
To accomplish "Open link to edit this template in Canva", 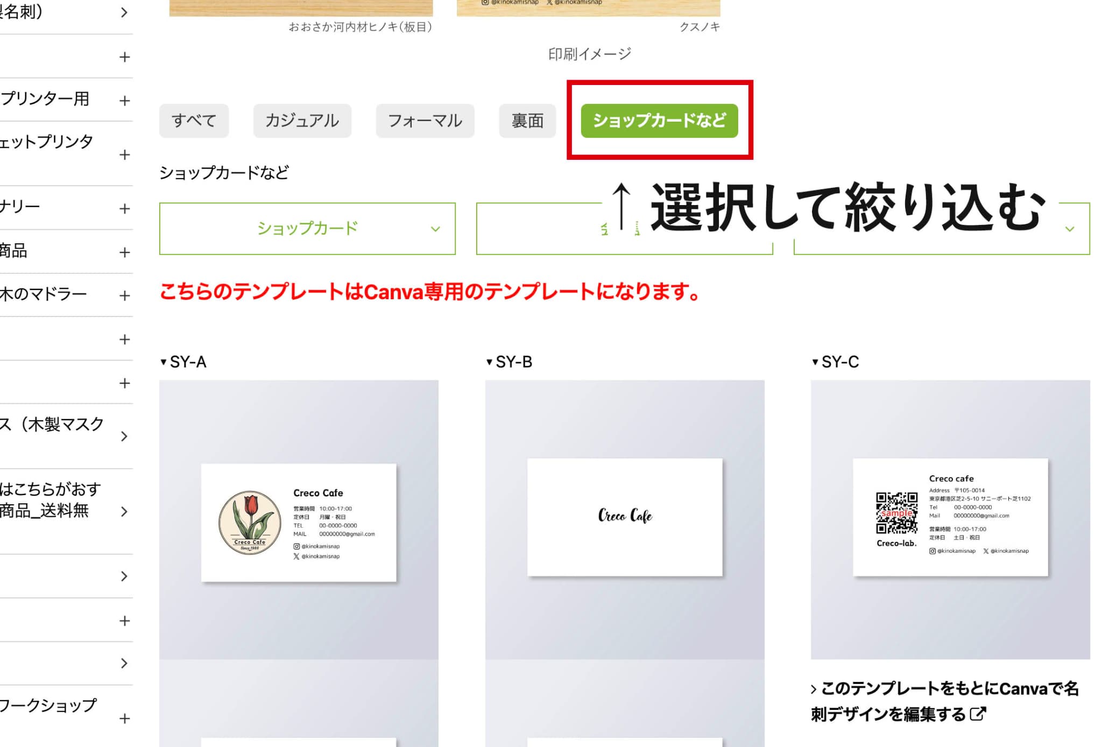I will click(945, 701).
